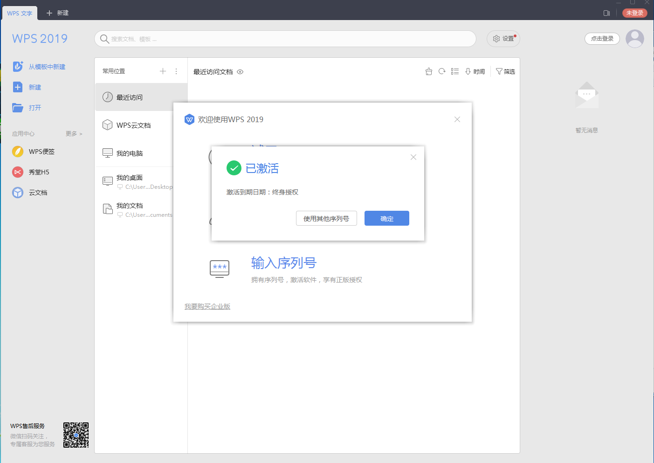
Task: Click the red 未登录 badge
Action: pyautogui.click(x=635, y=13)
